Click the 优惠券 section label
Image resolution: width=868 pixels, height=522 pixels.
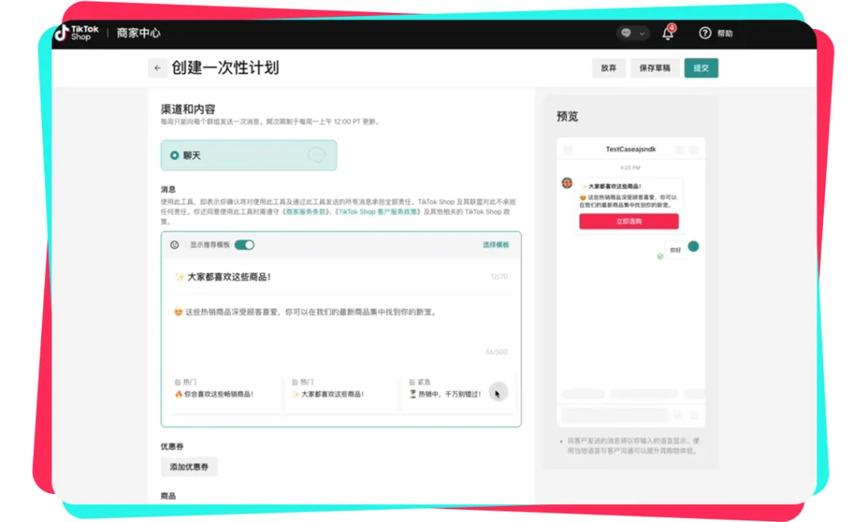pyautogui.click(x=172, y=447)
